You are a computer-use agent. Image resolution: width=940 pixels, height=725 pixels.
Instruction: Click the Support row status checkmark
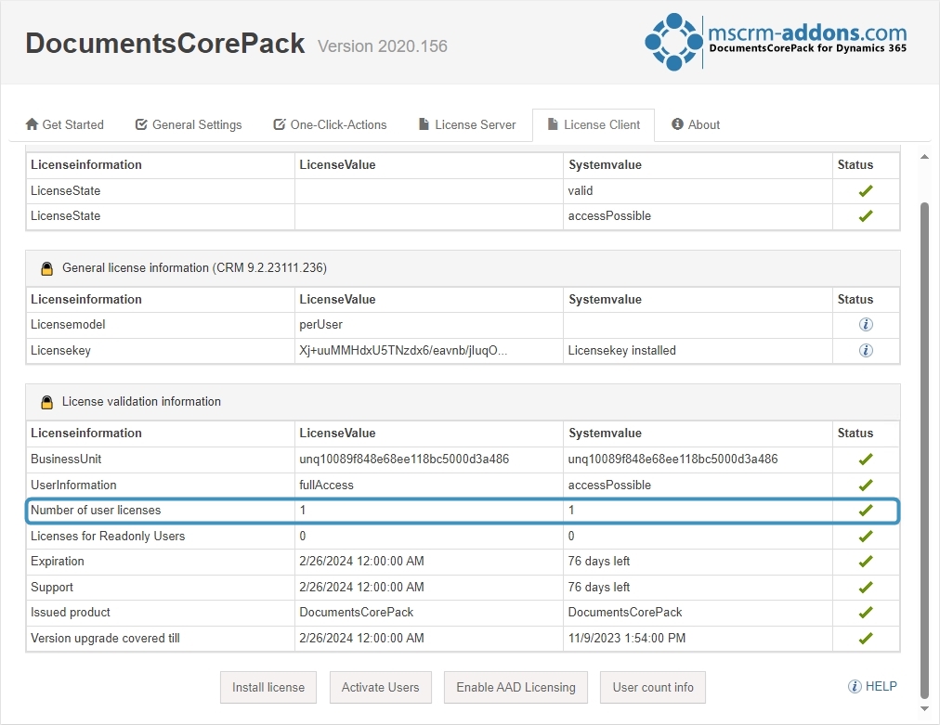(x=866, y=588)
